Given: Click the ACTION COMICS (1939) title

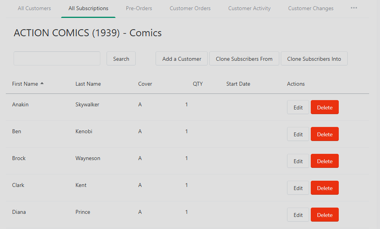Looking at the screenshot, I should click(88, 33).
